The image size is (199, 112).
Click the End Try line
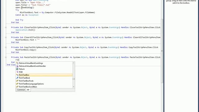pos(19,20)
